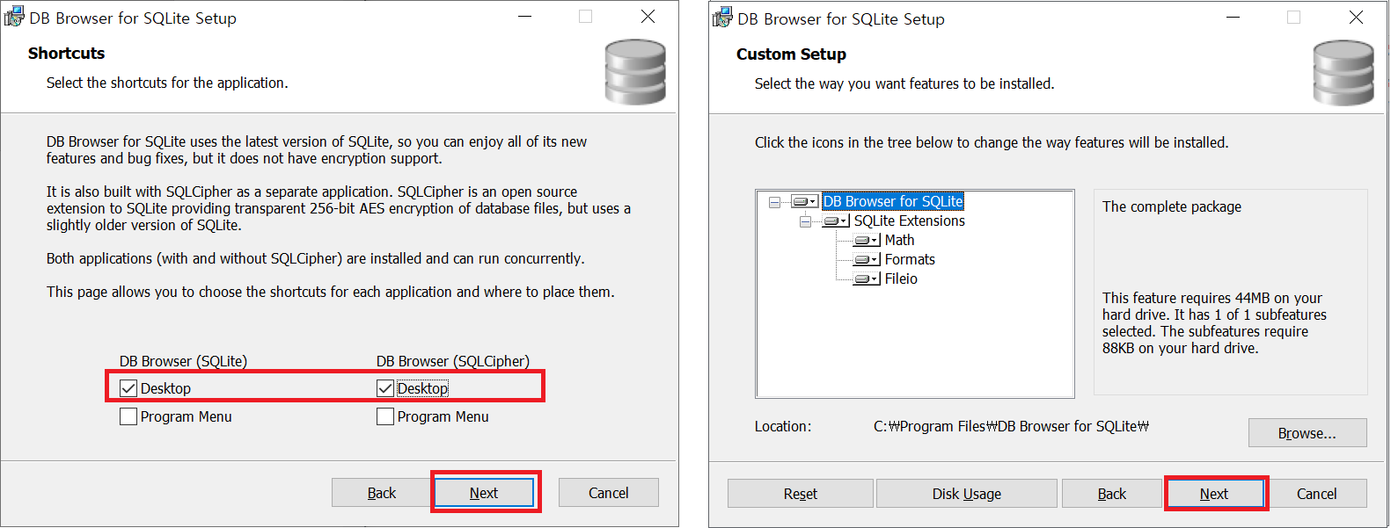Click the SQLite Extensions feature drive icon
This screenshot has height=528, width=1391.
[x=835, y=221]
